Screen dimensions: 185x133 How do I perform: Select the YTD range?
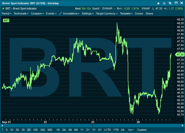[116, 130]
